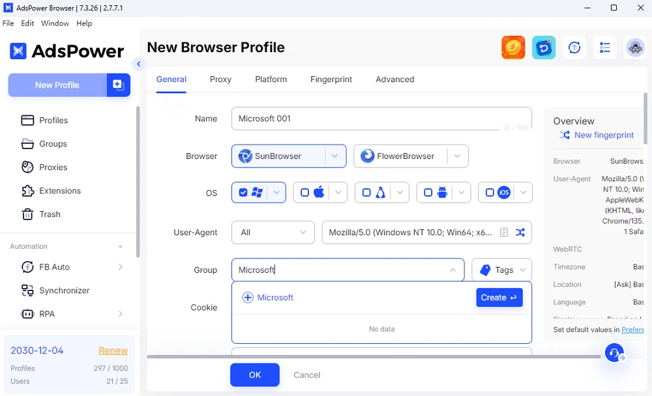Click the Renew link
This screenshot has height=396, width=652.
pos(113,350)
